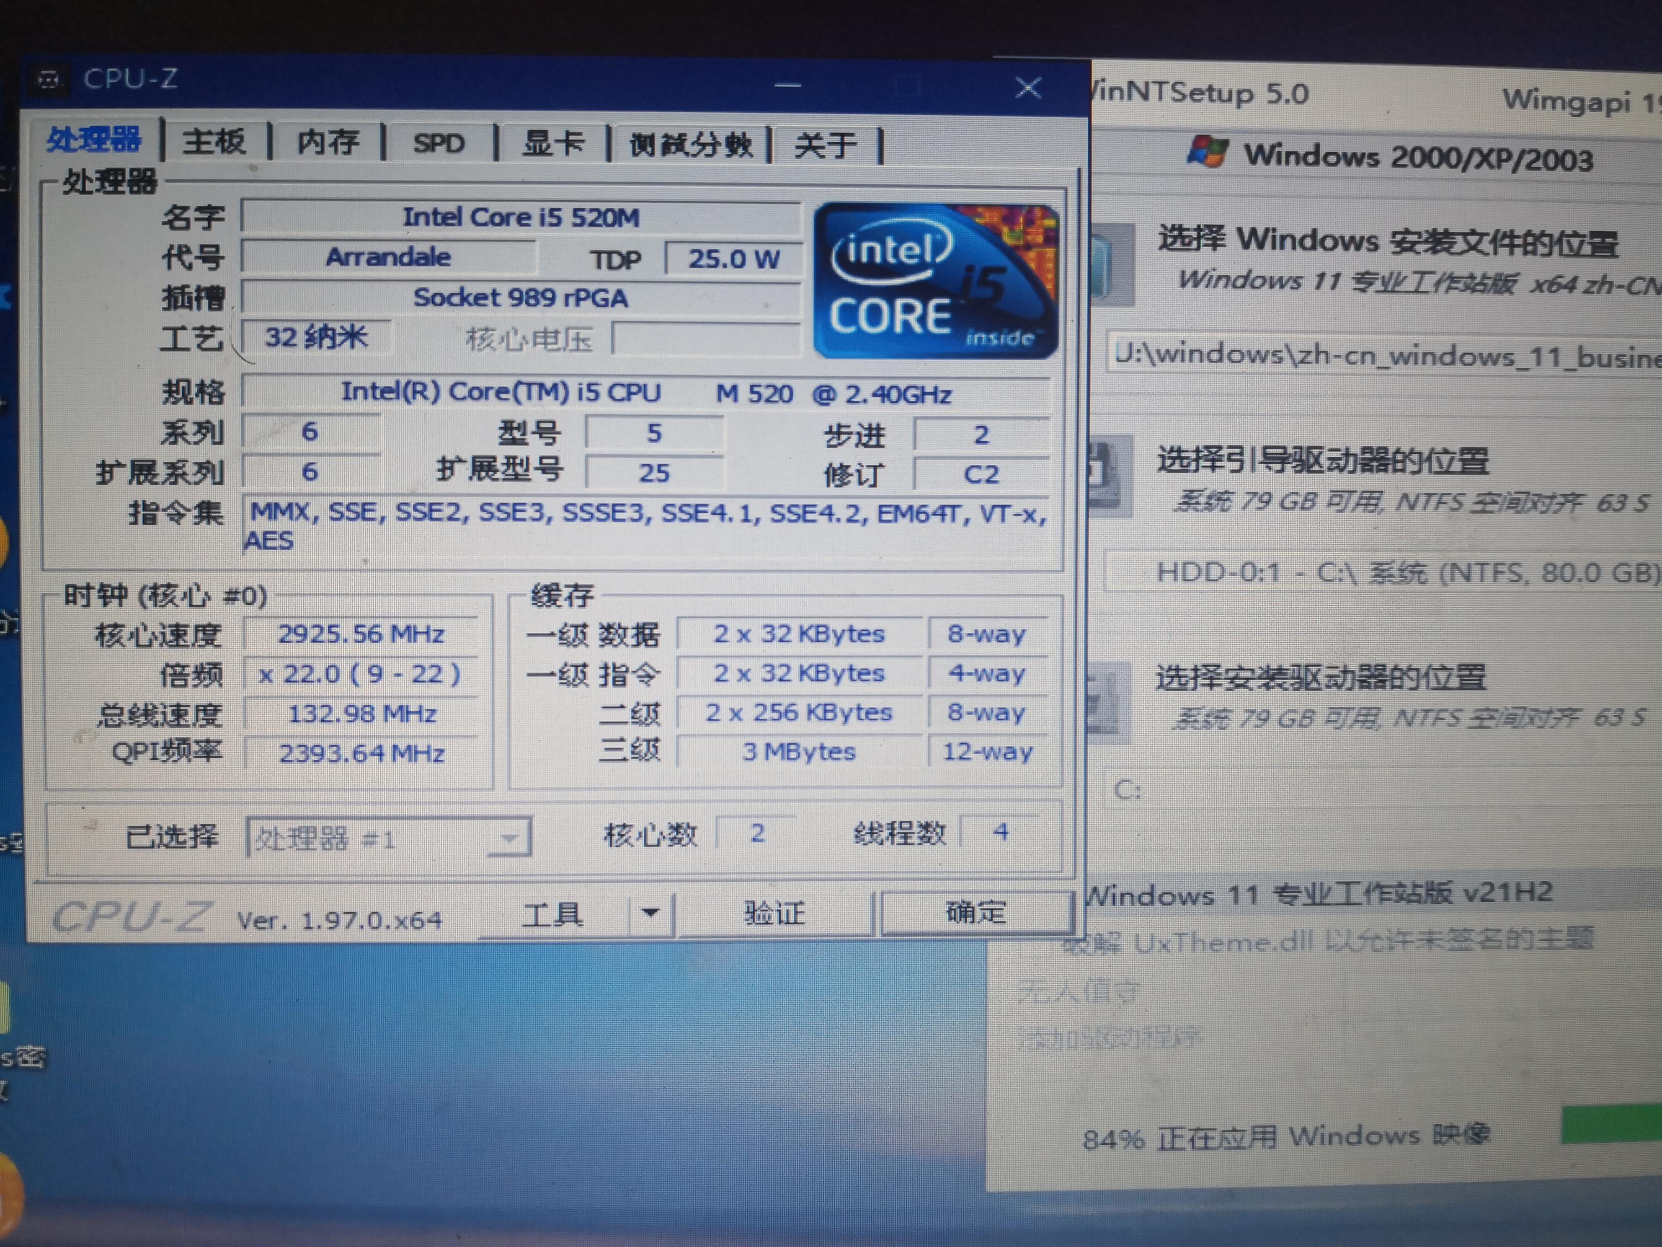This screenshot has width=1662, height=1247.
Task: Close the CPU-Z window
Action: click(1029, 87)
